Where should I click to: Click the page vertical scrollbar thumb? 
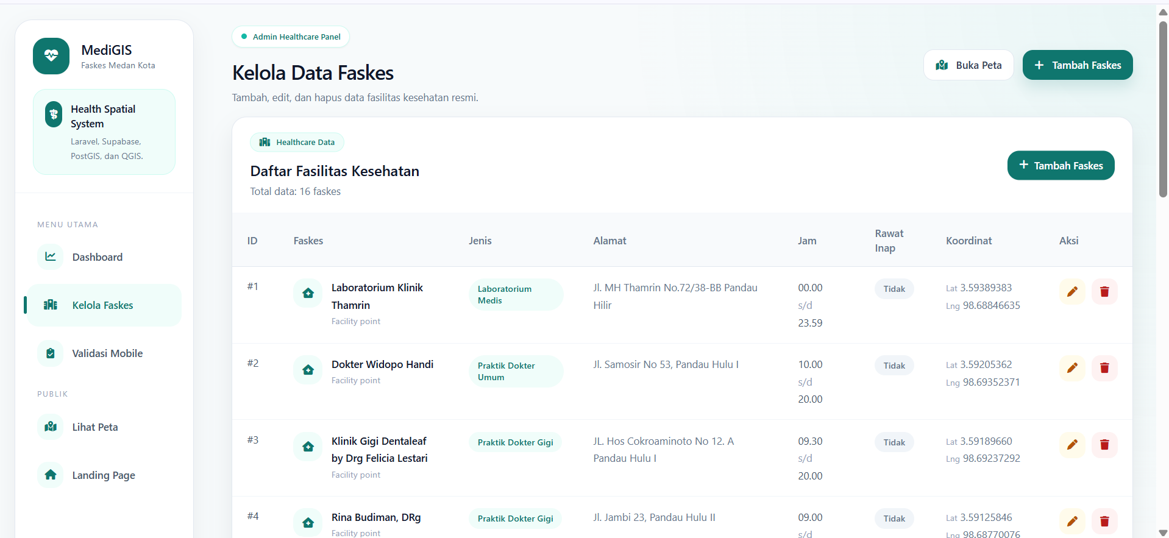tap(1163, 110)
